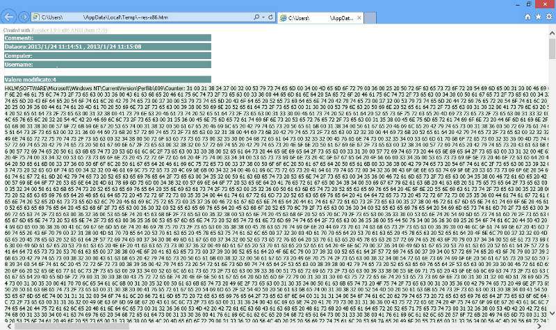556x330 pixels.
Task: Minimize the Internet Explorer window
Action: [x=518, y=4]
